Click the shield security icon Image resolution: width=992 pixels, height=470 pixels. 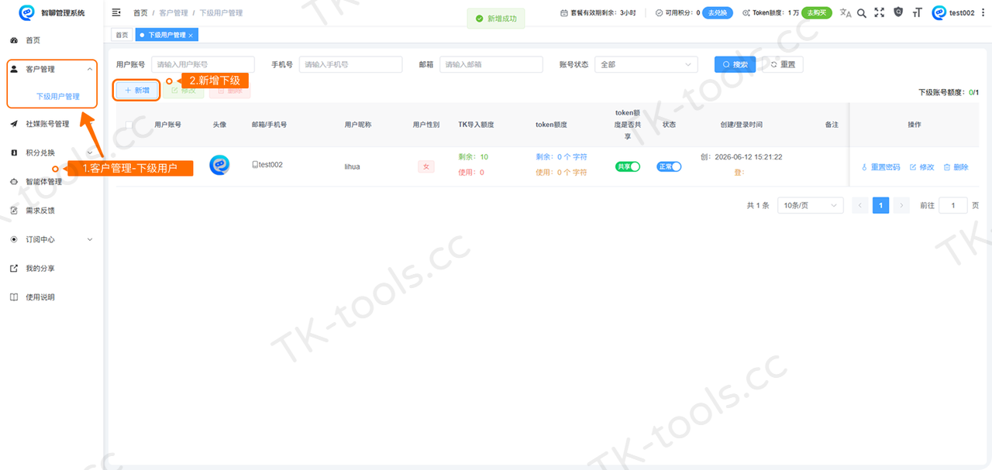tap(898, 12)
